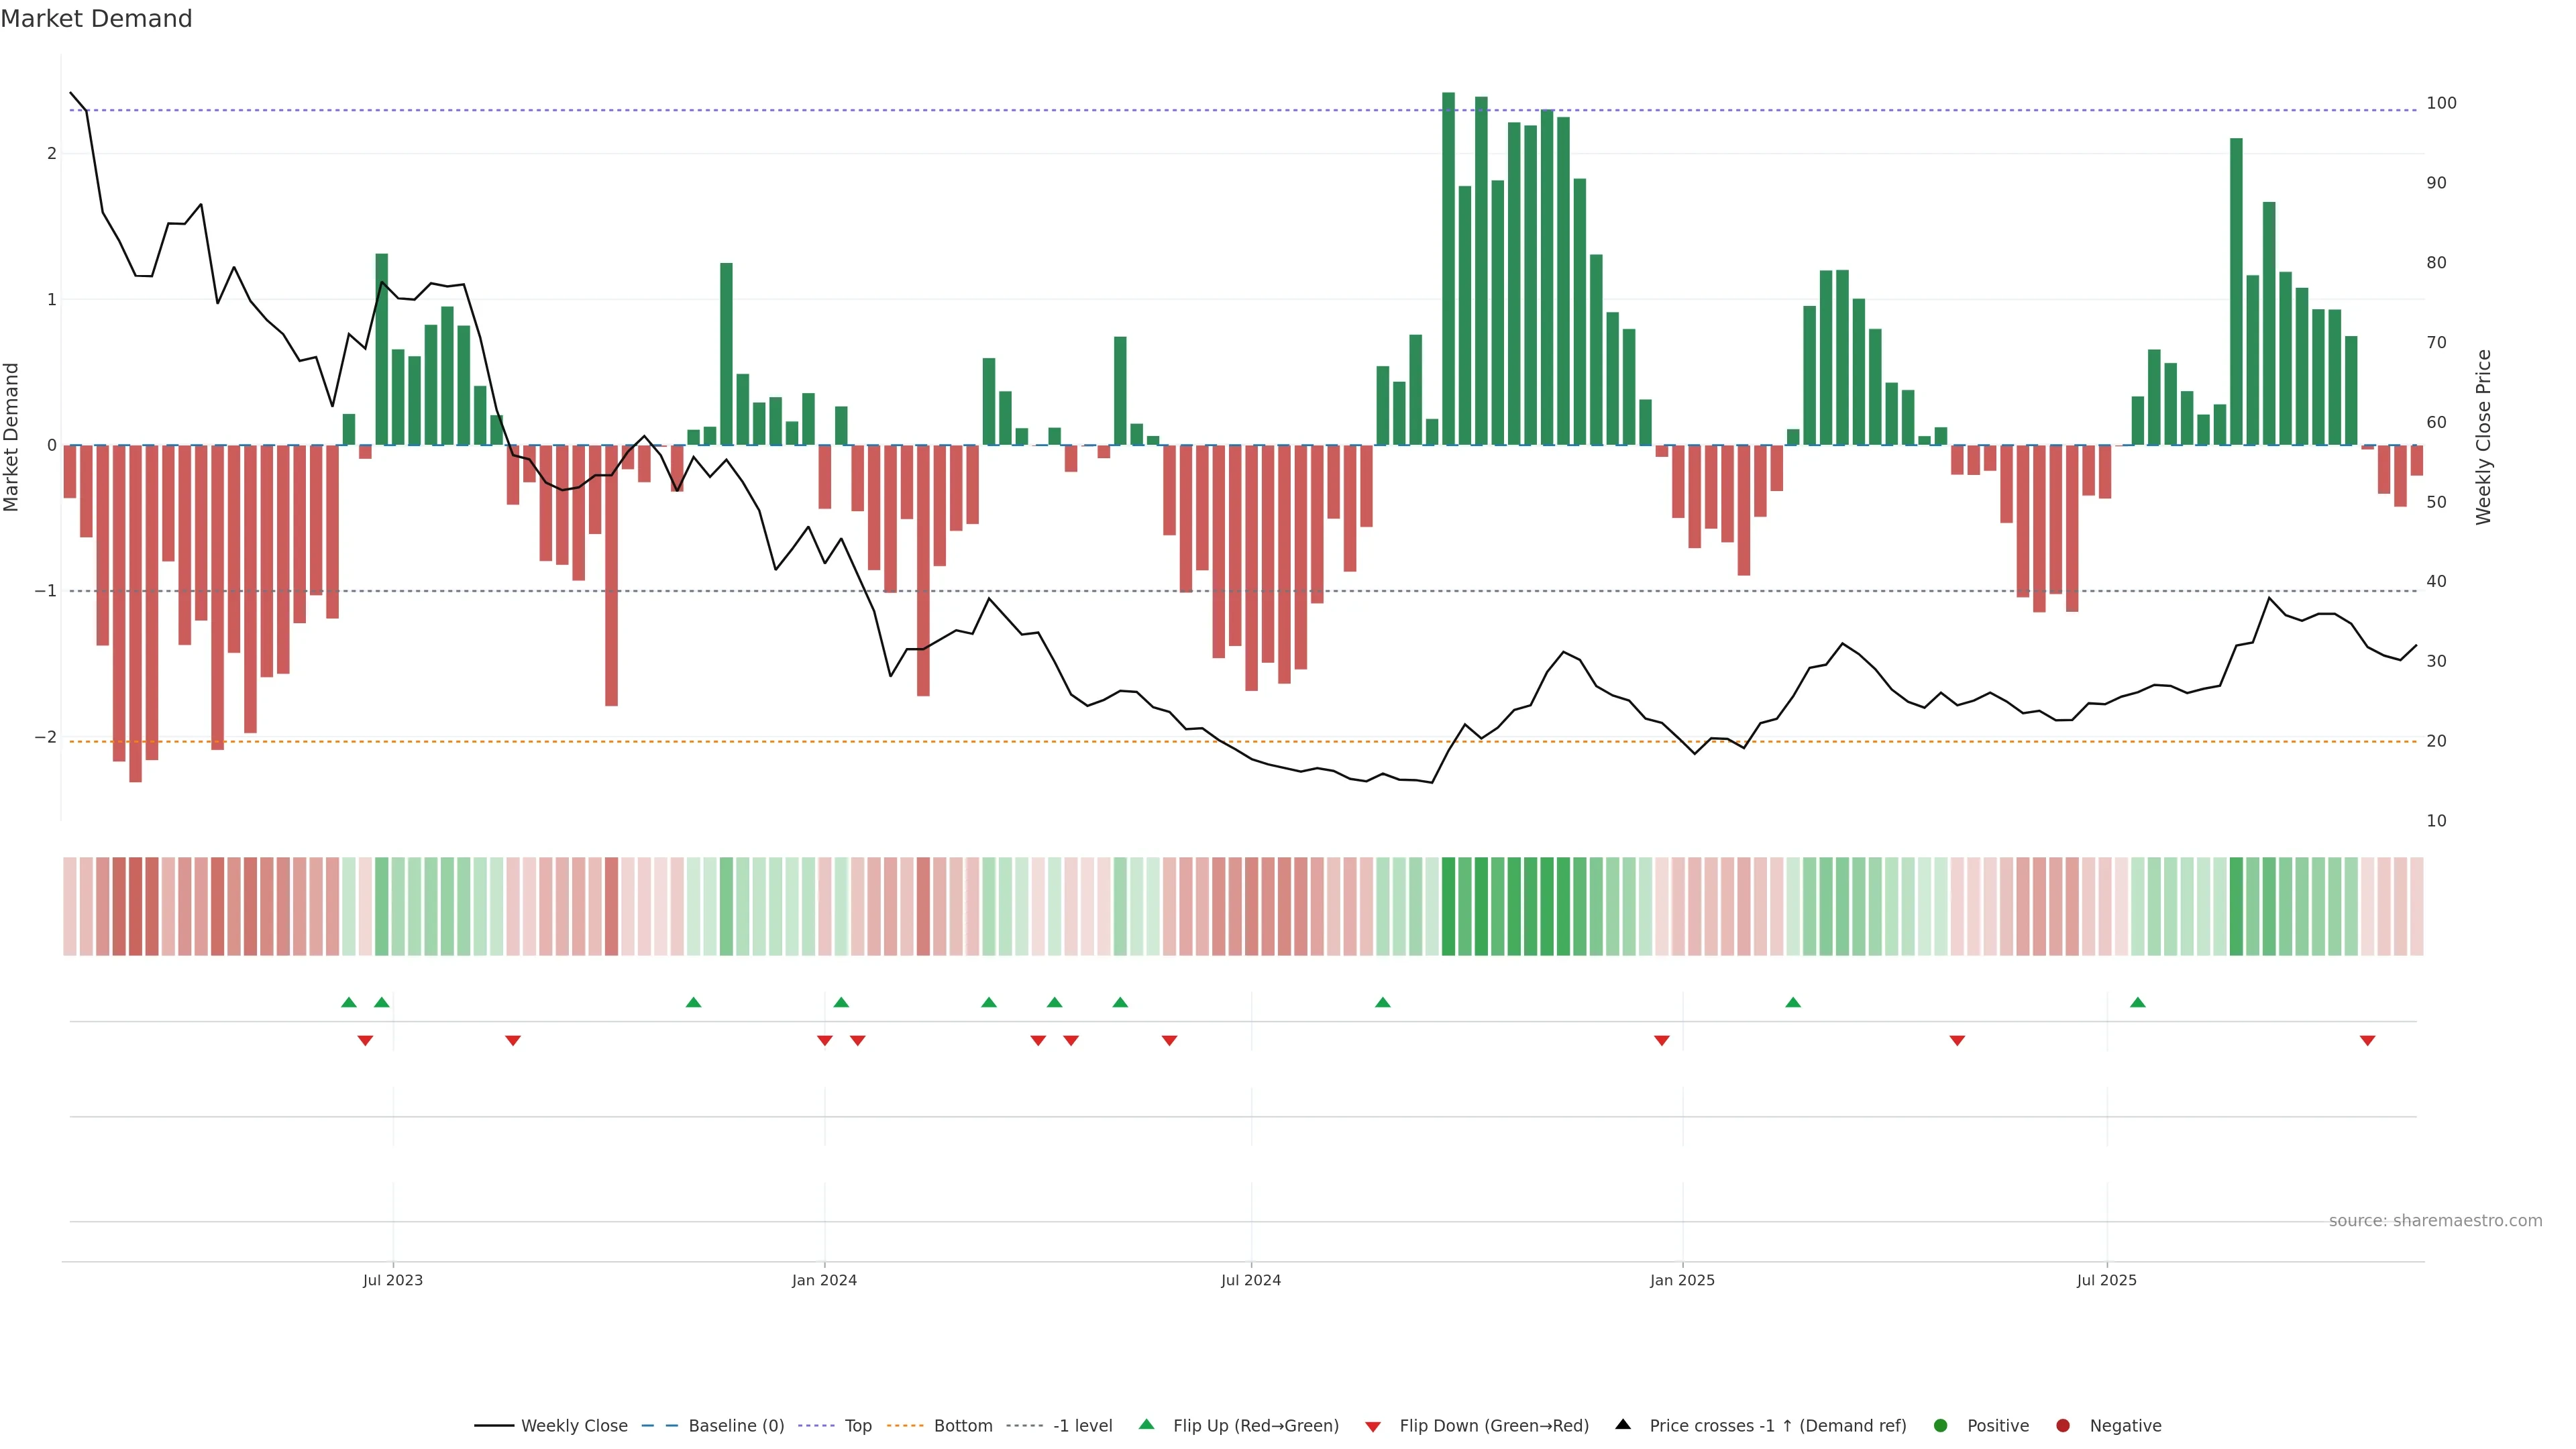Click green flip-up marker just after Jul 2025
The height and width of the screenshot is (1449, 2576).
point(2137,1002)
